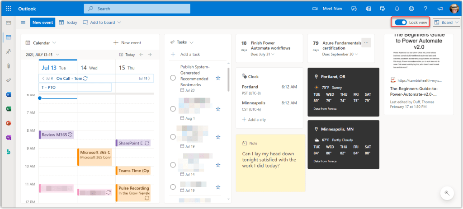Open Word from the left sidebar

9,94
